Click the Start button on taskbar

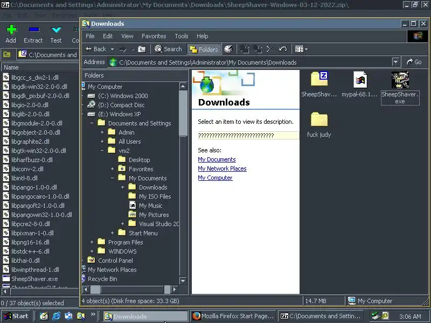(x=16, y=316)
